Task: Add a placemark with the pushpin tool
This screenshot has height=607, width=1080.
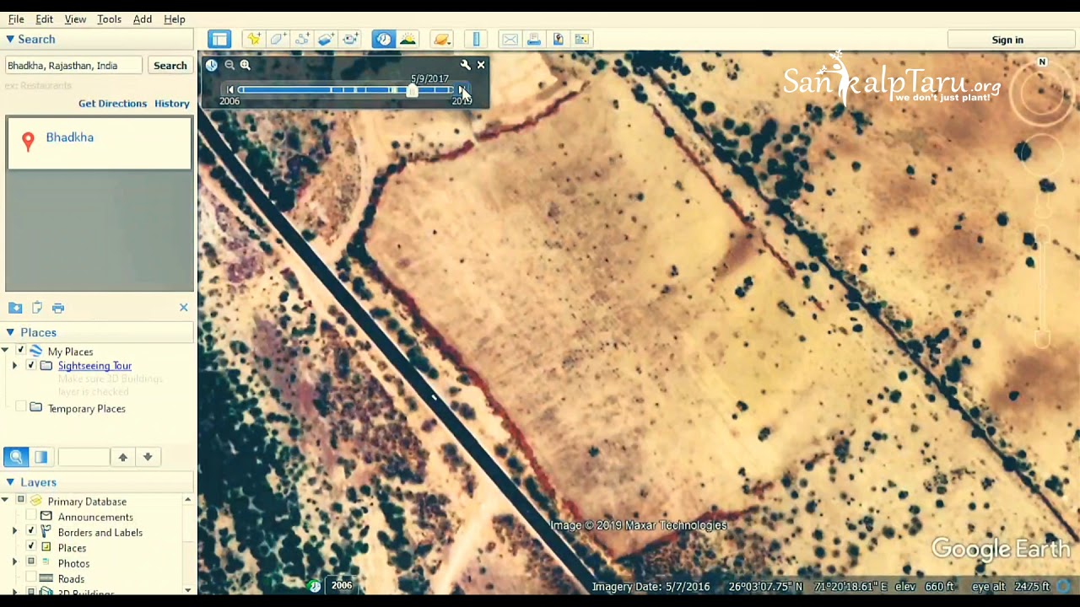Action: (253, 39)
